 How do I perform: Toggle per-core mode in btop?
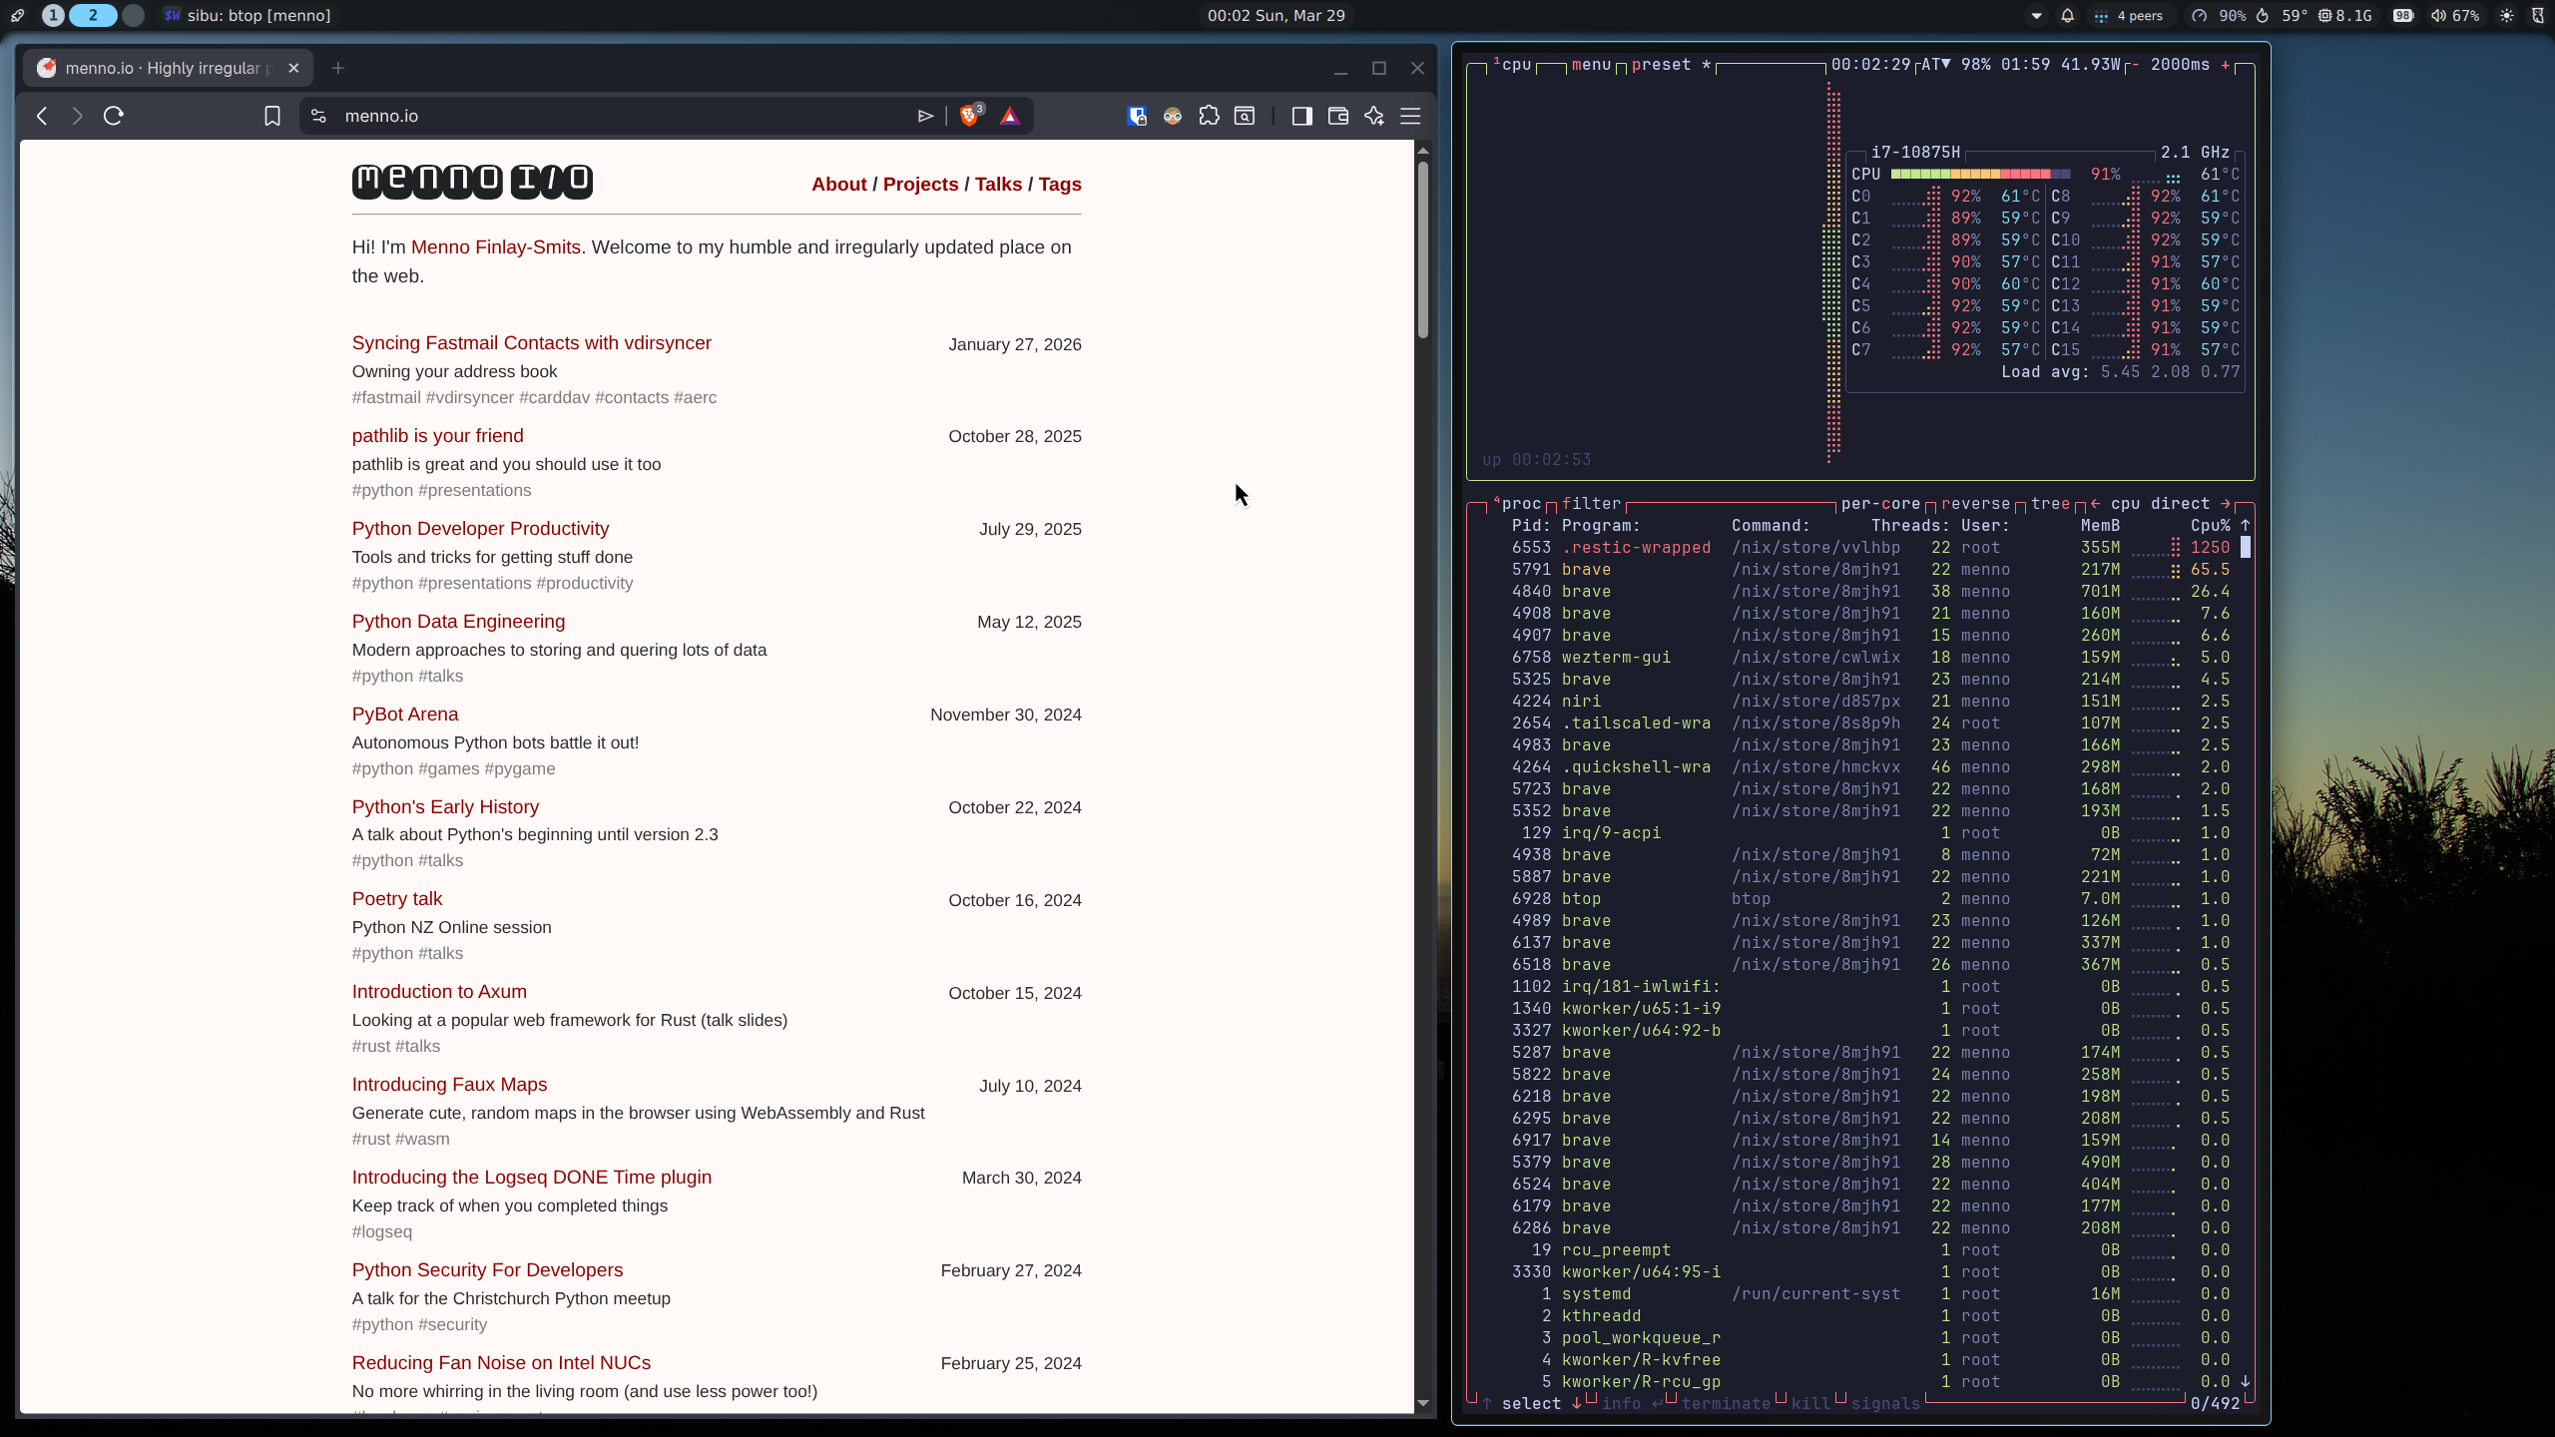coord(1880,504)
